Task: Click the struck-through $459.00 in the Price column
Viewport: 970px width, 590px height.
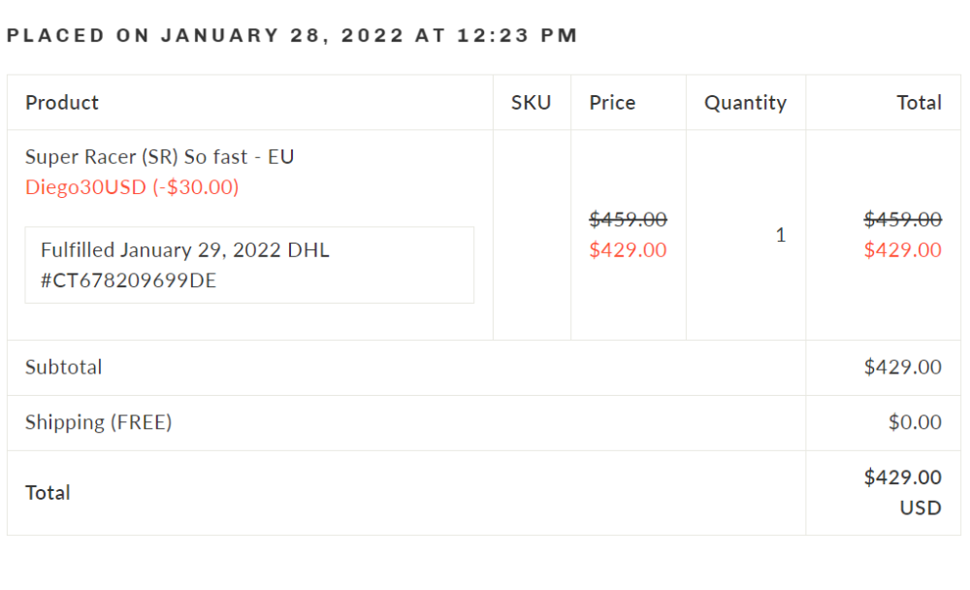Action: (x=628, y=219)
